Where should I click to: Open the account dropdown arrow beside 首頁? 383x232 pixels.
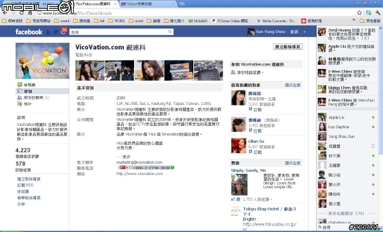pos(305,32)
